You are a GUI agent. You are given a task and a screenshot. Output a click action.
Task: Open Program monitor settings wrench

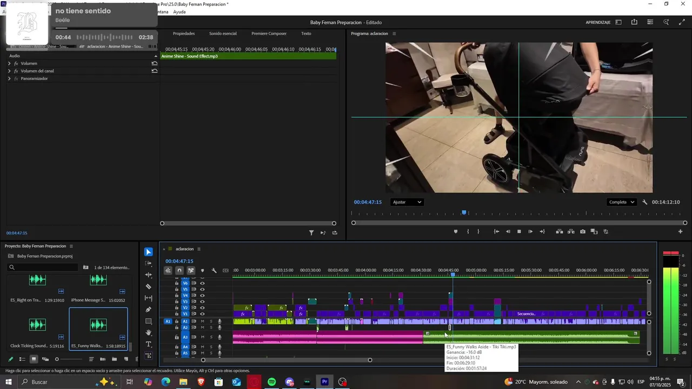tap(645, 202)
